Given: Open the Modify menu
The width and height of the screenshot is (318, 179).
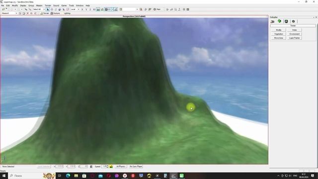Looking at the screenshot, I should click(15, 5).
